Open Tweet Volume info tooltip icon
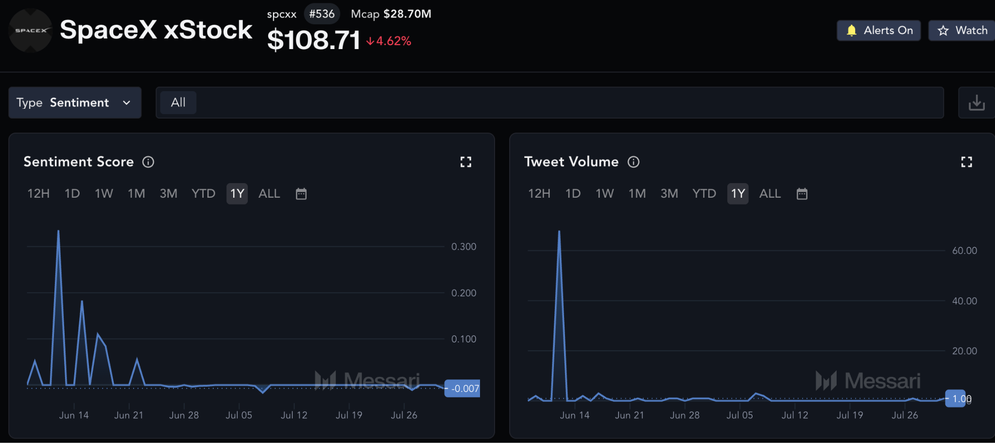Viewport: 995px width, 443px height. (x=634, y=162)
